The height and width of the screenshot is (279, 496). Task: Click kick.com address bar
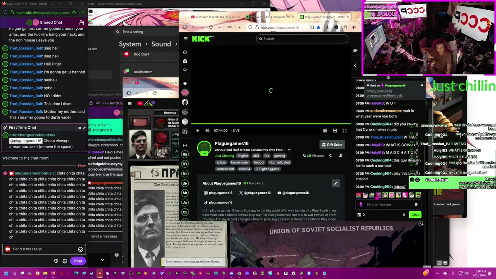click(285, 28)
